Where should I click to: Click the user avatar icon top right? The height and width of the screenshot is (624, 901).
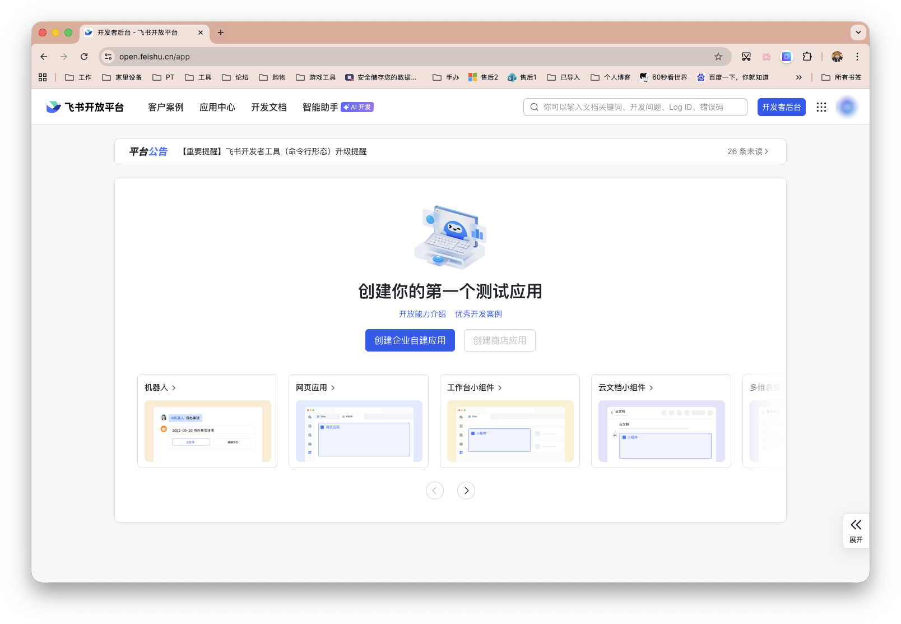[846, 107]
